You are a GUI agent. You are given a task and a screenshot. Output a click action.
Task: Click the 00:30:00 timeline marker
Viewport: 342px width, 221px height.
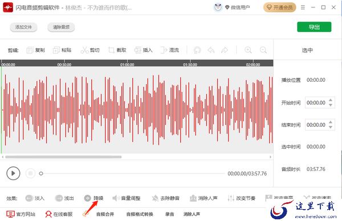point(64,65)
